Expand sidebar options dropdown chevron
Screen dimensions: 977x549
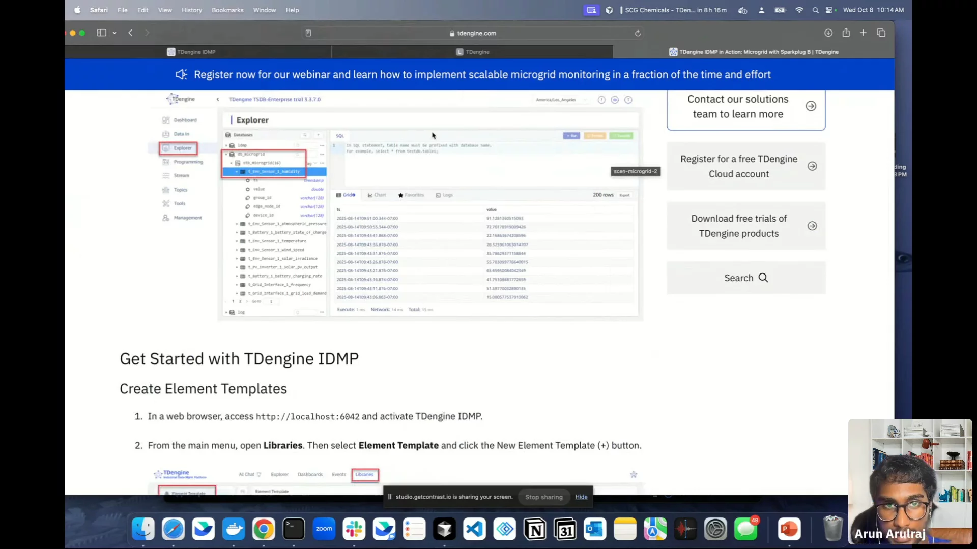pyautogui.click(x=114, y=33)
